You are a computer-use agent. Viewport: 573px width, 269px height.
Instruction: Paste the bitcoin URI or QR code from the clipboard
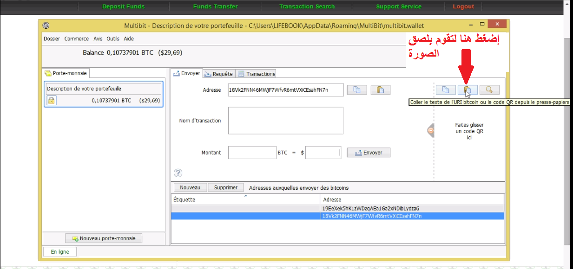click(x=468, y=90)
